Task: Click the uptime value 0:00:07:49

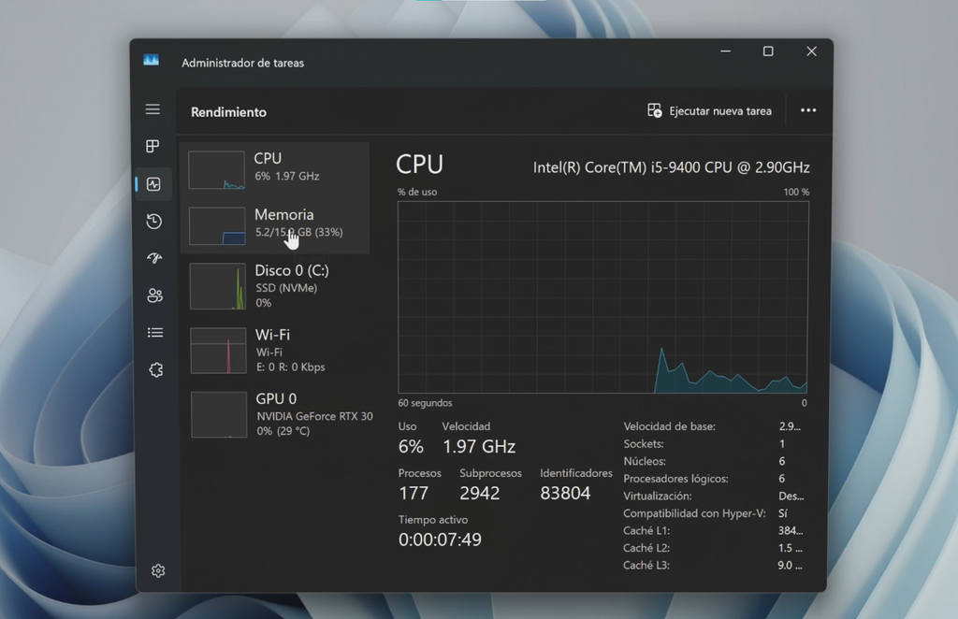Action: (440, 540)
